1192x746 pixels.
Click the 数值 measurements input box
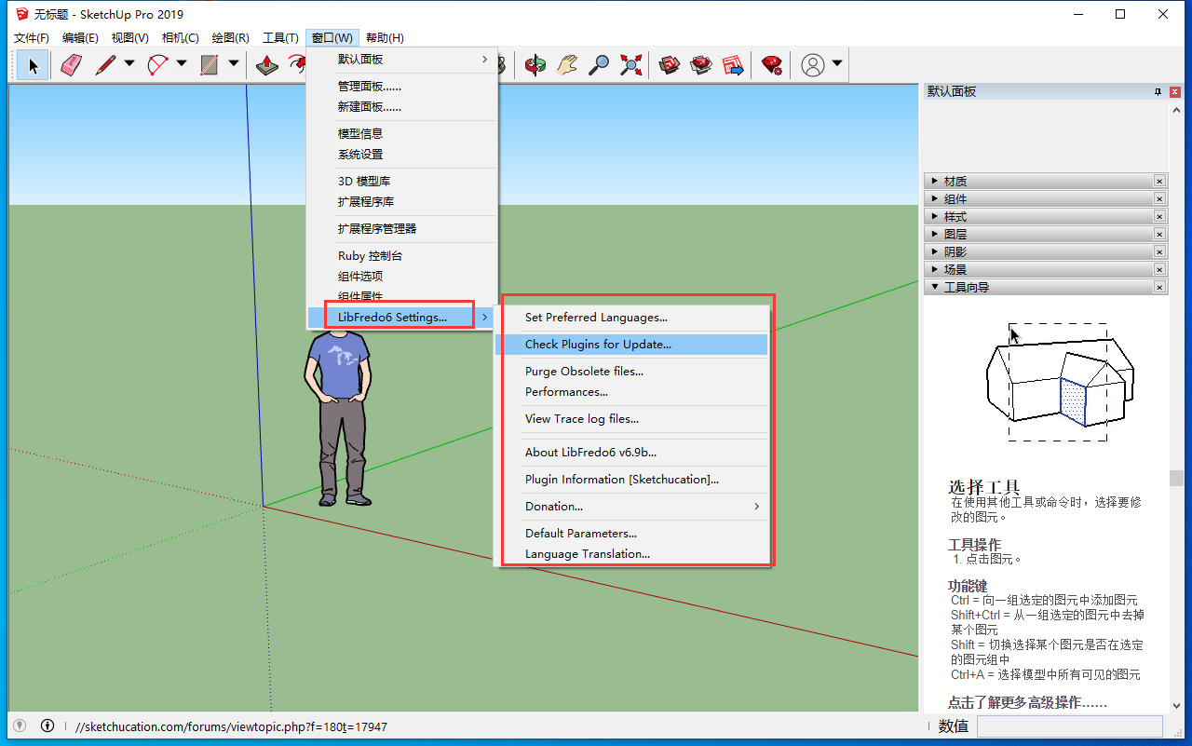click(1069, 726)
